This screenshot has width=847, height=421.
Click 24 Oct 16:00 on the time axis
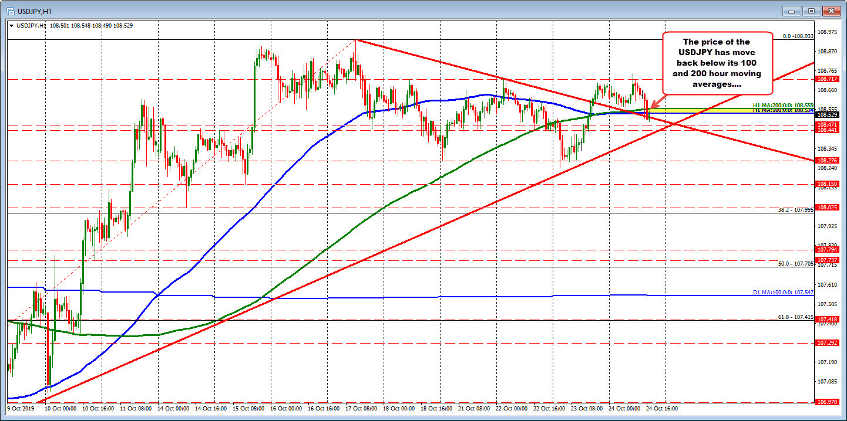click(x=663, y=408)
